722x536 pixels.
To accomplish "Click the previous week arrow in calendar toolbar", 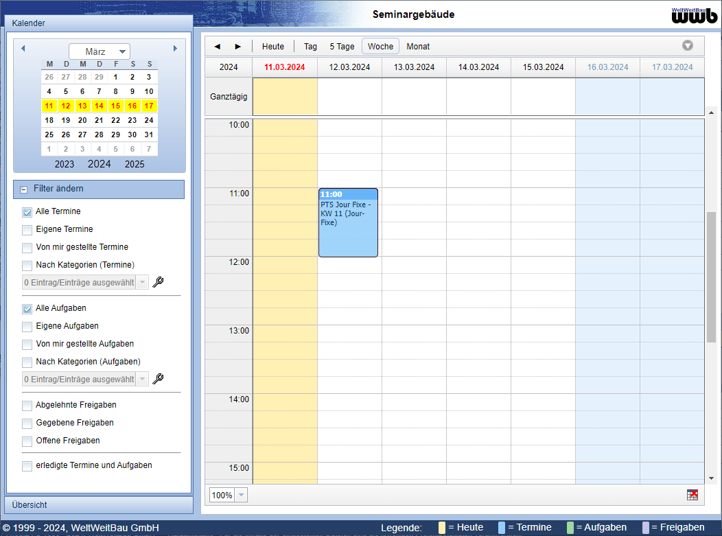I will pos(218,47).
